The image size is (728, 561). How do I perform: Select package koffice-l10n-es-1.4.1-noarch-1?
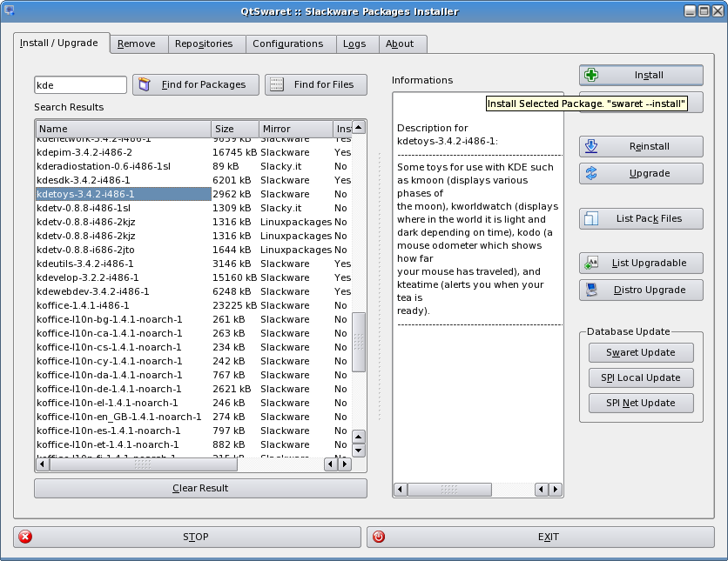(109, 431)
